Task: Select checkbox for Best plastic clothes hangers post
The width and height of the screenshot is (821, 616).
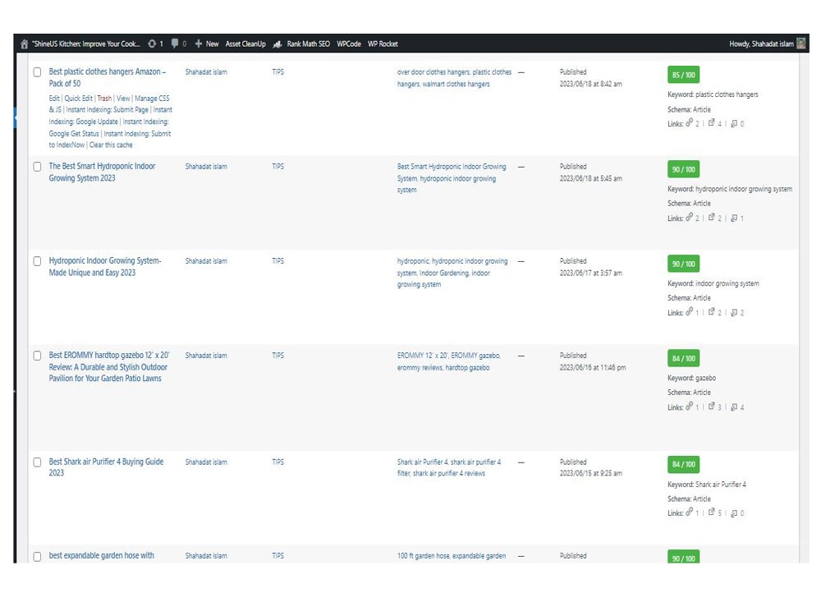Action: pos(37,71)
